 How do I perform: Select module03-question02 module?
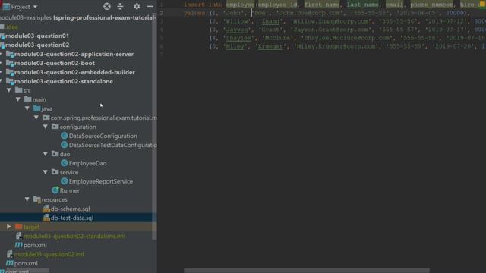click(37, 45)
